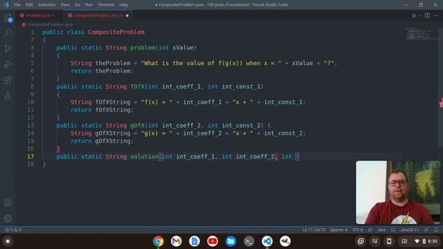Open the Edit menu
The width and height of the screenshot is (443, 249).
click(x=29, y=5)
